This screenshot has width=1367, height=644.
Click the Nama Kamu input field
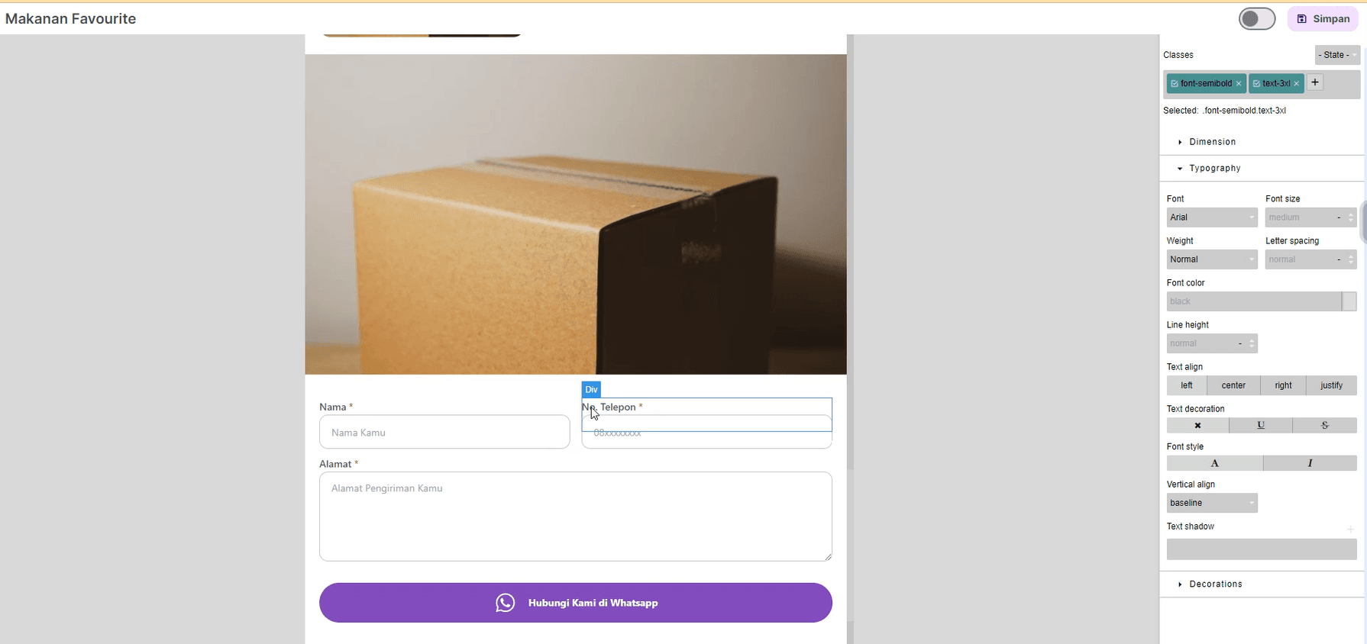pos(444,433)
